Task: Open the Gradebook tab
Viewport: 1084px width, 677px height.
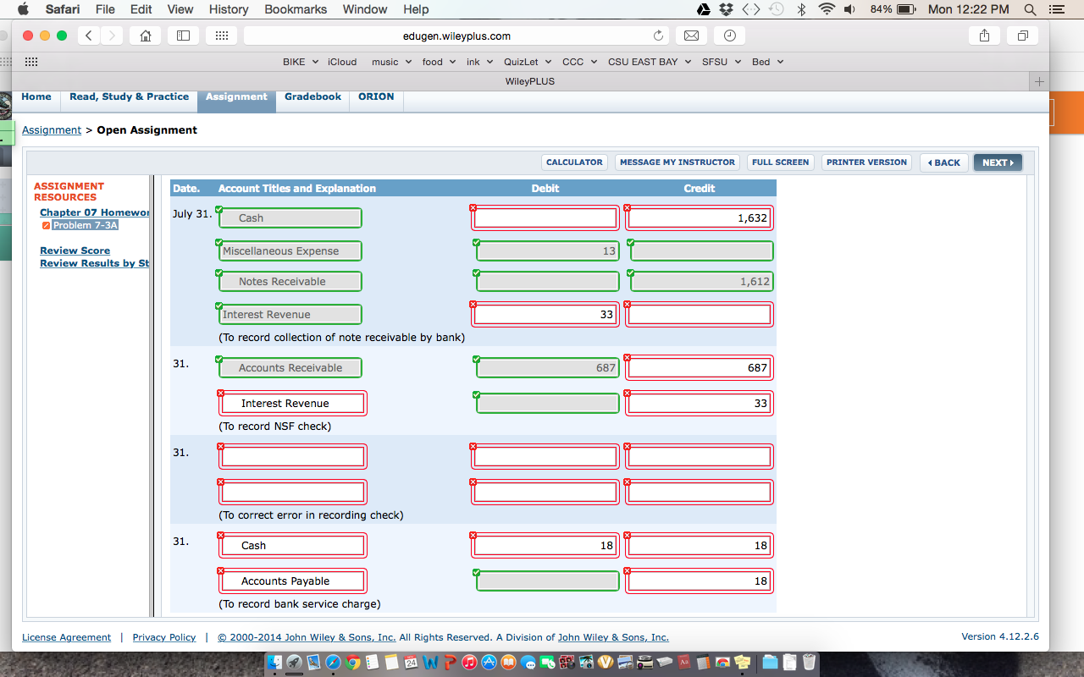Action: (x=312, y=96)
